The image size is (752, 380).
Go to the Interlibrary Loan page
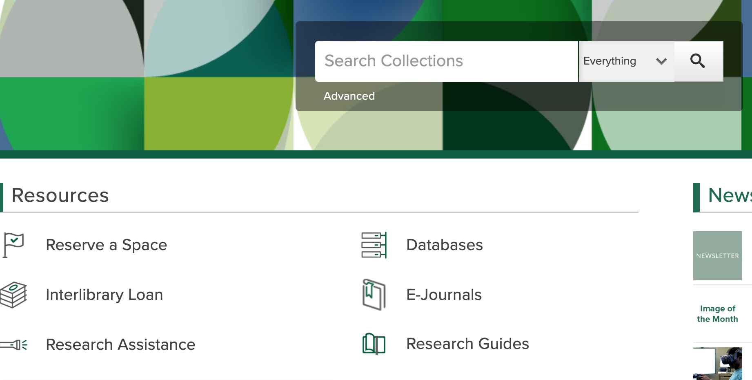[x=104, y=295]
